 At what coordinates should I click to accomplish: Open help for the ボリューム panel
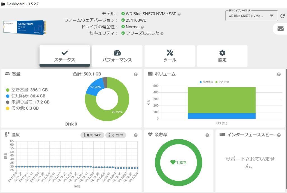(279, 74)
